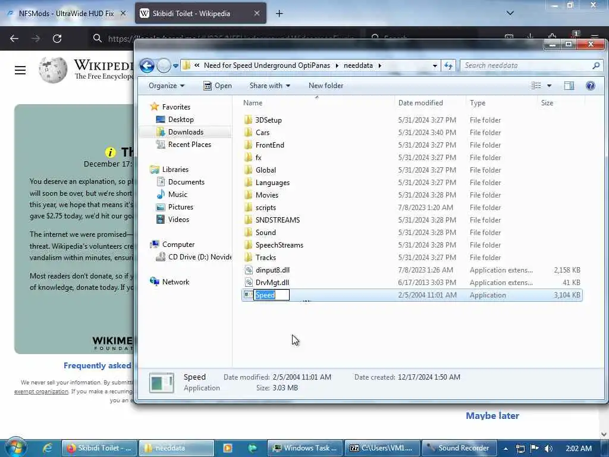The height and width of the screenshot is (457, 609).
Task: Open Music library
Action: tap(177, 195)
